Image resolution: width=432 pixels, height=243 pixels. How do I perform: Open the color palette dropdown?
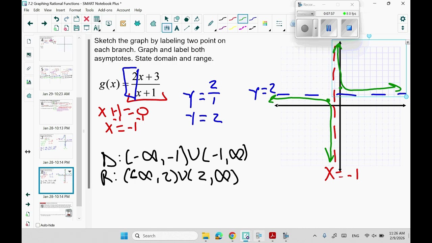coord(265,23)
